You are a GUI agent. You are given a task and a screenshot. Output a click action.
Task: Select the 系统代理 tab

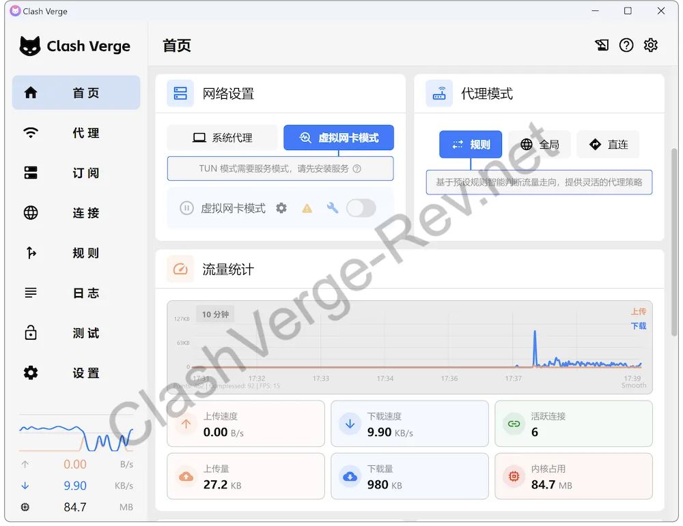pos(222,138)
